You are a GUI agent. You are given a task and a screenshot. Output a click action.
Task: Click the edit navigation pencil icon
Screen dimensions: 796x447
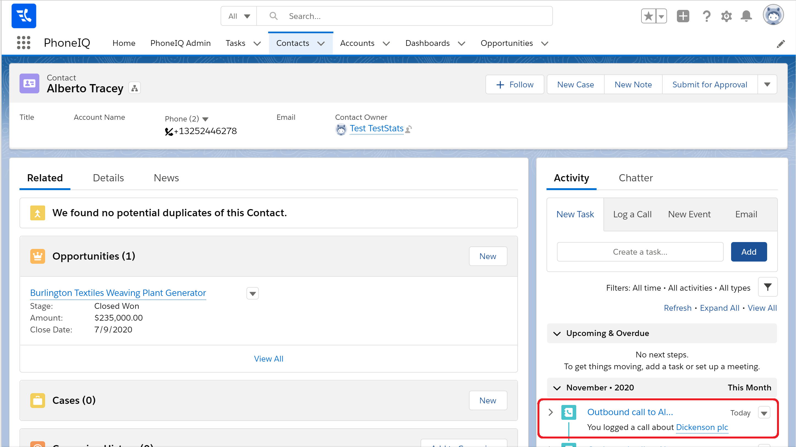[781, 44]
